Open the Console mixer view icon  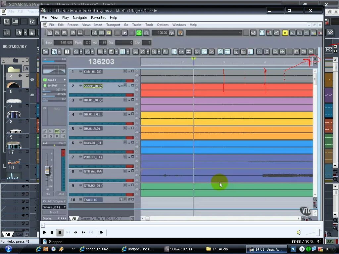tap(94, 33)
